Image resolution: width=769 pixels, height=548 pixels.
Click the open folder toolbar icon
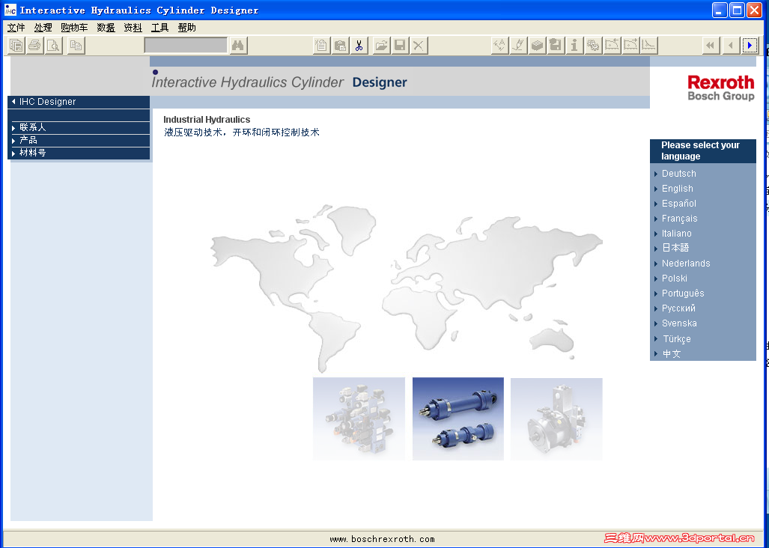click(x=381, y=46)
